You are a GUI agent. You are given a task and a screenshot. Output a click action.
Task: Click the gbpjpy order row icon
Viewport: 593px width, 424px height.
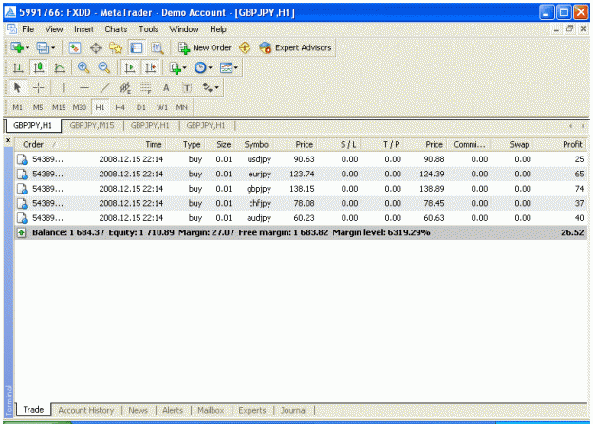point(22,189)
